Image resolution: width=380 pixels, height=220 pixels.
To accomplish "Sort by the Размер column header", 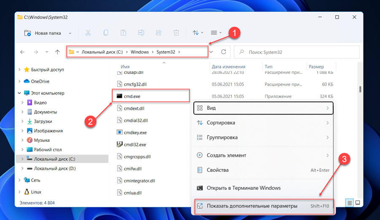I will (x=316, y=67).
